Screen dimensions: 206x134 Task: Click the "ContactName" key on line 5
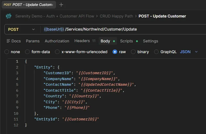(x=58, y=84)
